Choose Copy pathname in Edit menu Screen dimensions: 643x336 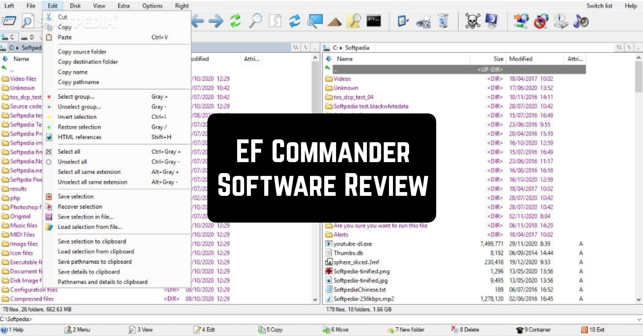[x=117, y=82]
